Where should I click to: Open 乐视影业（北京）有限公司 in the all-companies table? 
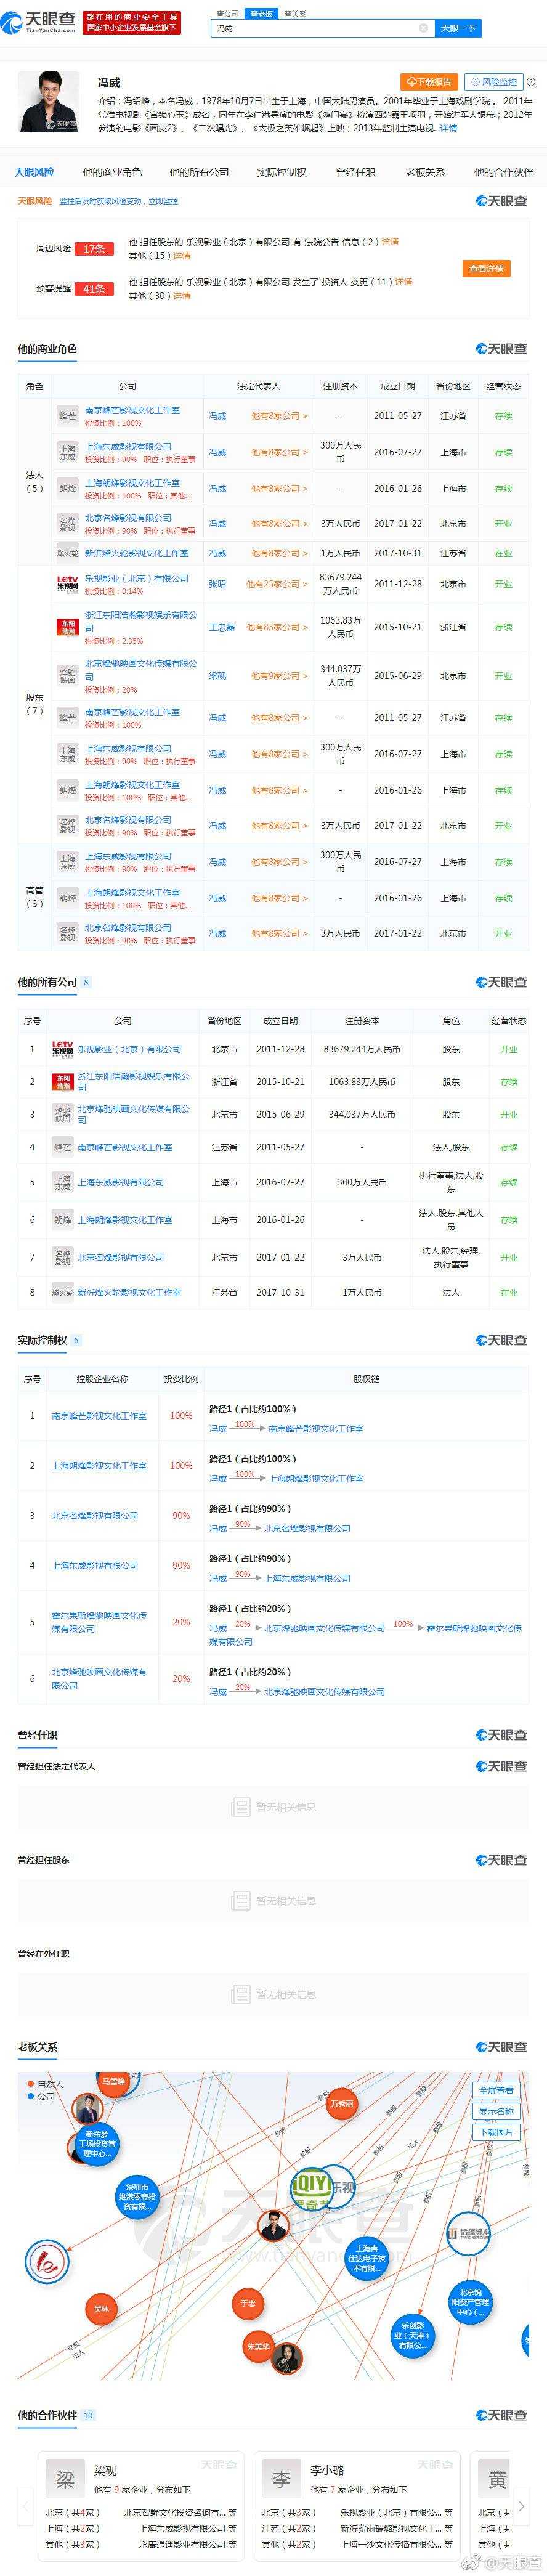(129, 1049)
